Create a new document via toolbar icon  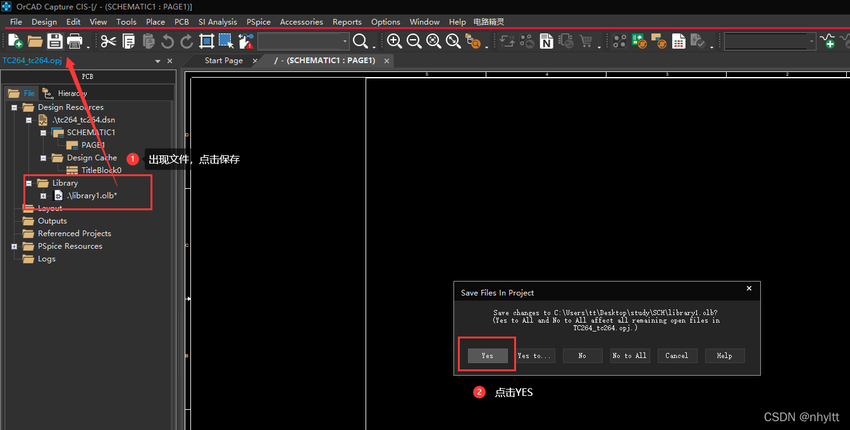15,42
